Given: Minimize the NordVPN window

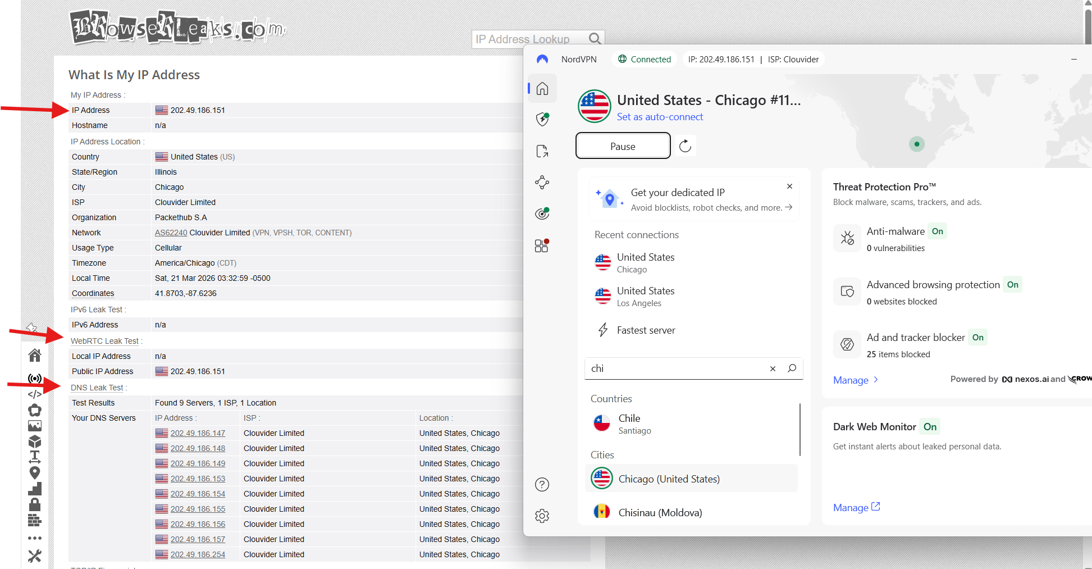Looking at the screenshot, I should click(1074, 59).
